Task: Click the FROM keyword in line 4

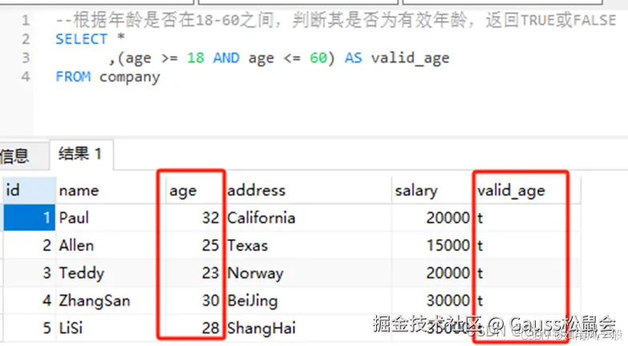Action: (73, 76)
